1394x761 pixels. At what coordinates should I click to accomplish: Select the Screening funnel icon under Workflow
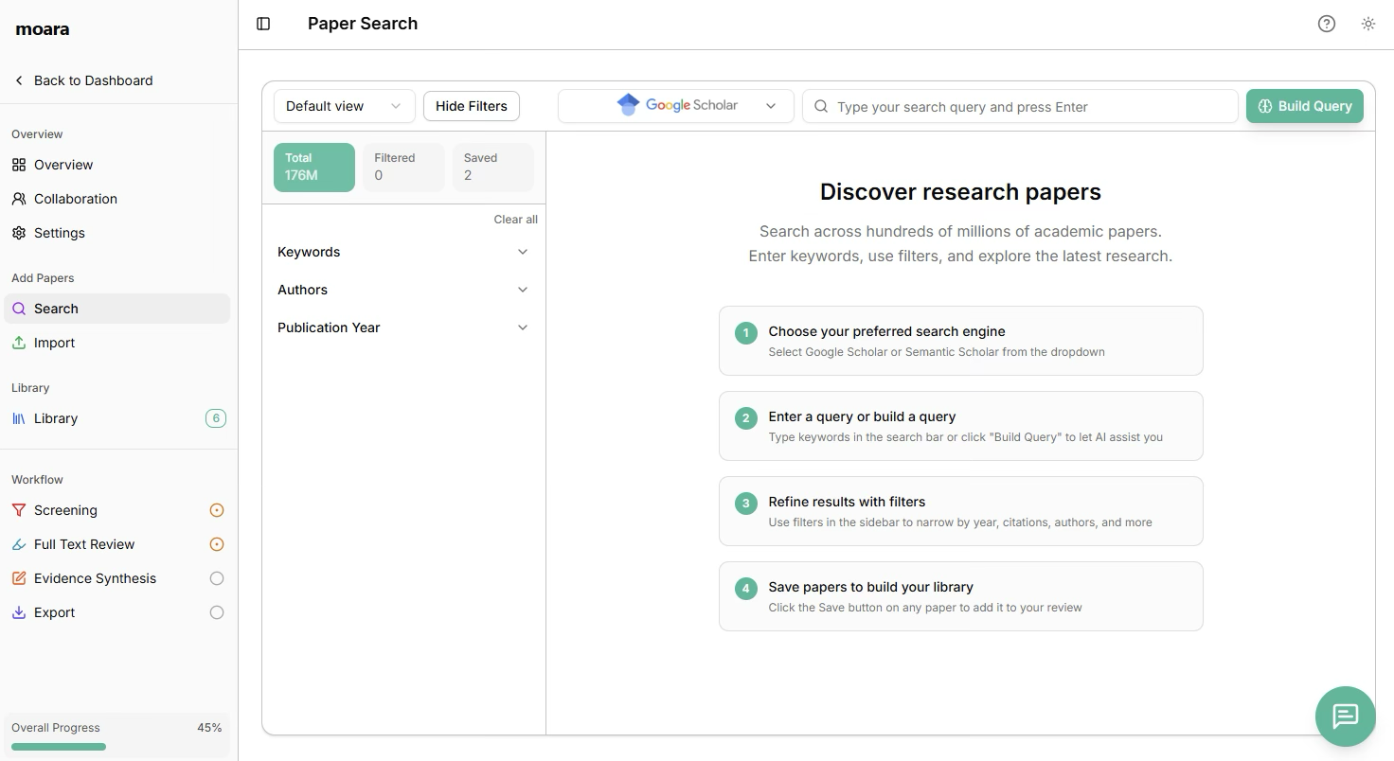(x=19, y=510)
